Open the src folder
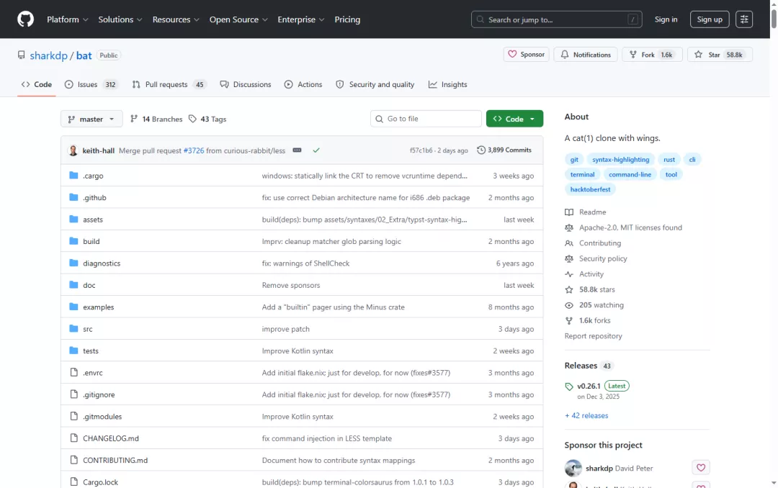 [x=87, y=329]
